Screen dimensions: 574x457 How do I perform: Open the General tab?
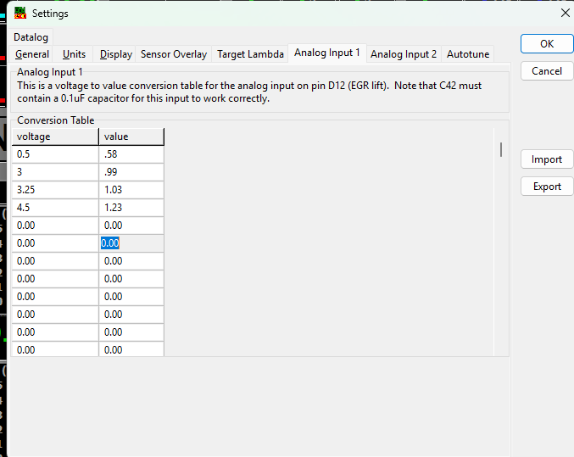(x=32, y=54)
